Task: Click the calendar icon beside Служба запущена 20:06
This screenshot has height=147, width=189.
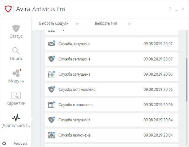Action: coord(51,74)
